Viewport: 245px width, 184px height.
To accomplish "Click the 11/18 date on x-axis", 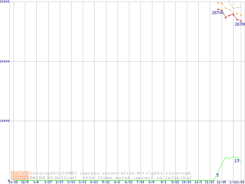I will [x=13, y=182].
